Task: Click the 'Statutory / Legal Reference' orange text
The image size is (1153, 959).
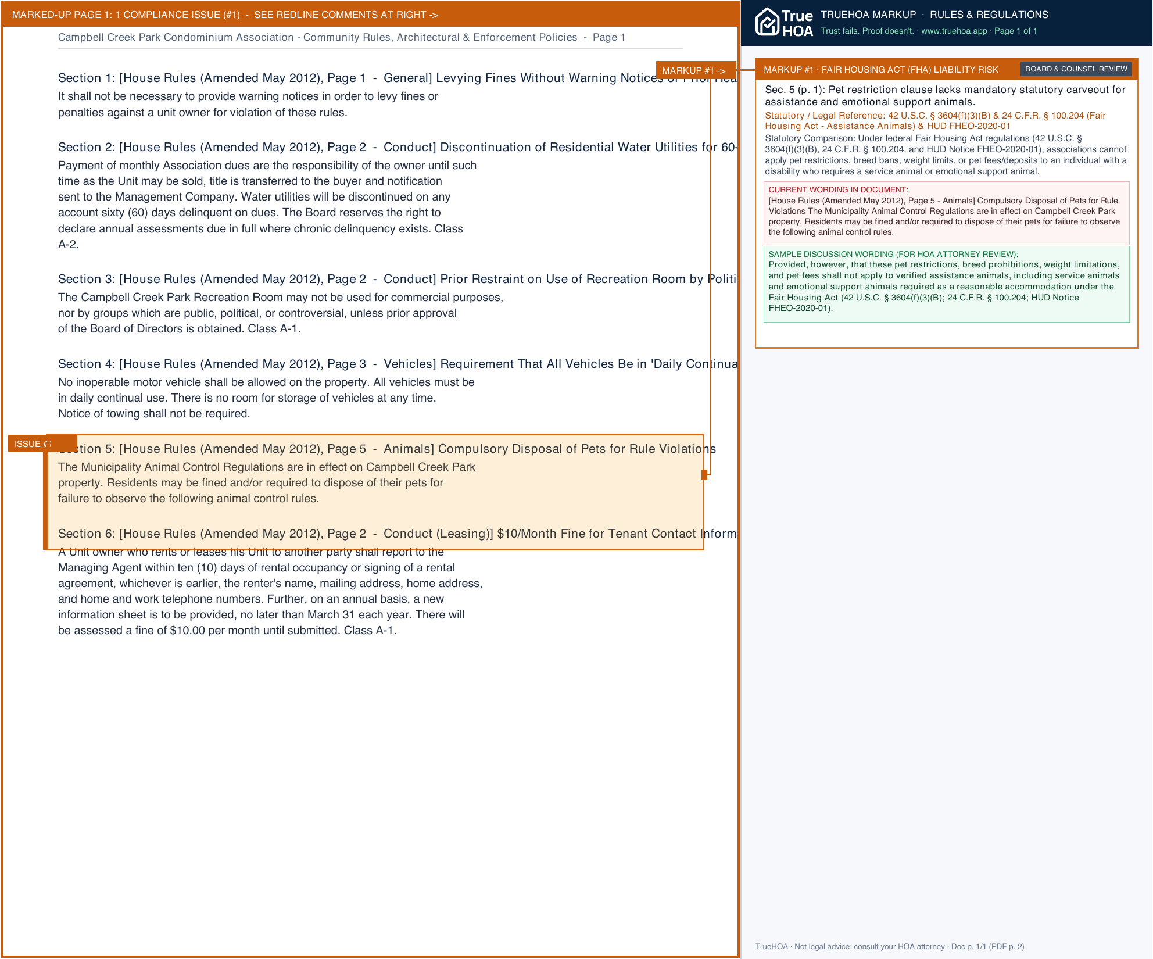Action: tap(935, 121)
